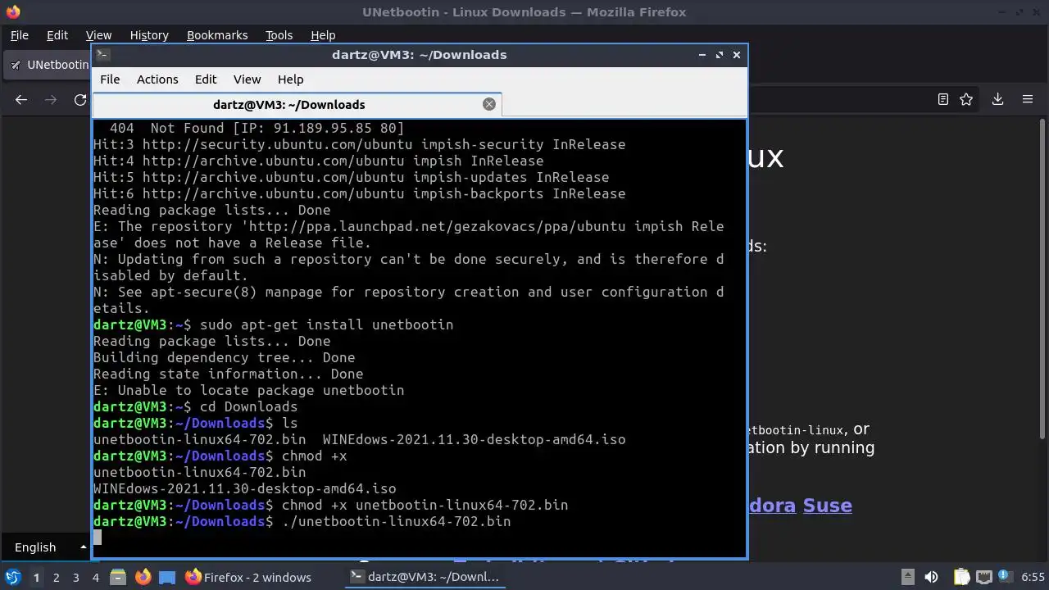Open the terminal's Edit menu

point(206,79)
